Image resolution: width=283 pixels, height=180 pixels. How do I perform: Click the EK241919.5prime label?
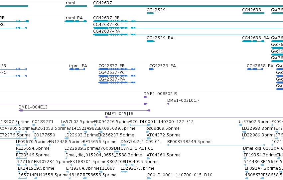coord(36,169)
